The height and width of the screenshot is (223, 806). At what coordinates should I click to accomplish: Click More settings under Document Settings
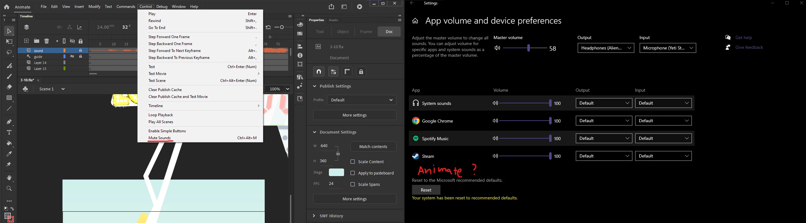355,199
